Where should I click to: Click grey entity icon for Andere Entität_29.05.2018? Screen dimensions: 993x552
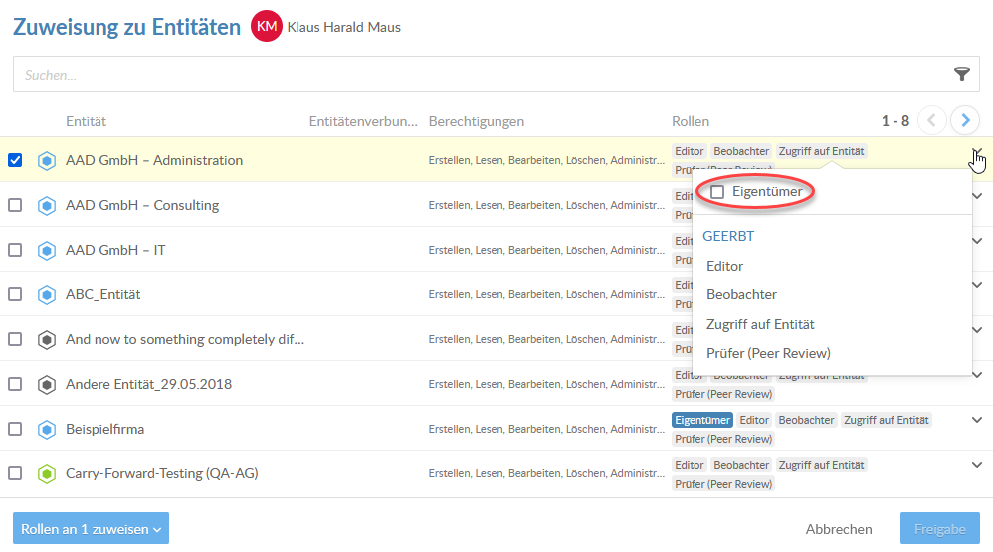(46, 384)
